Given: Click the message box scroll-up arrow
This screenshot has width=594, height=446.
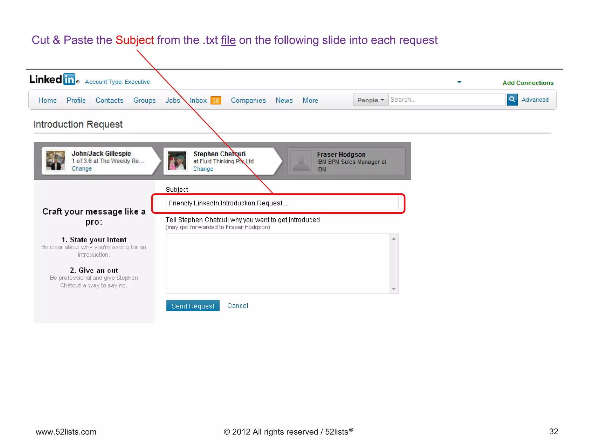Looking at the screenshot, I should 394,239.
